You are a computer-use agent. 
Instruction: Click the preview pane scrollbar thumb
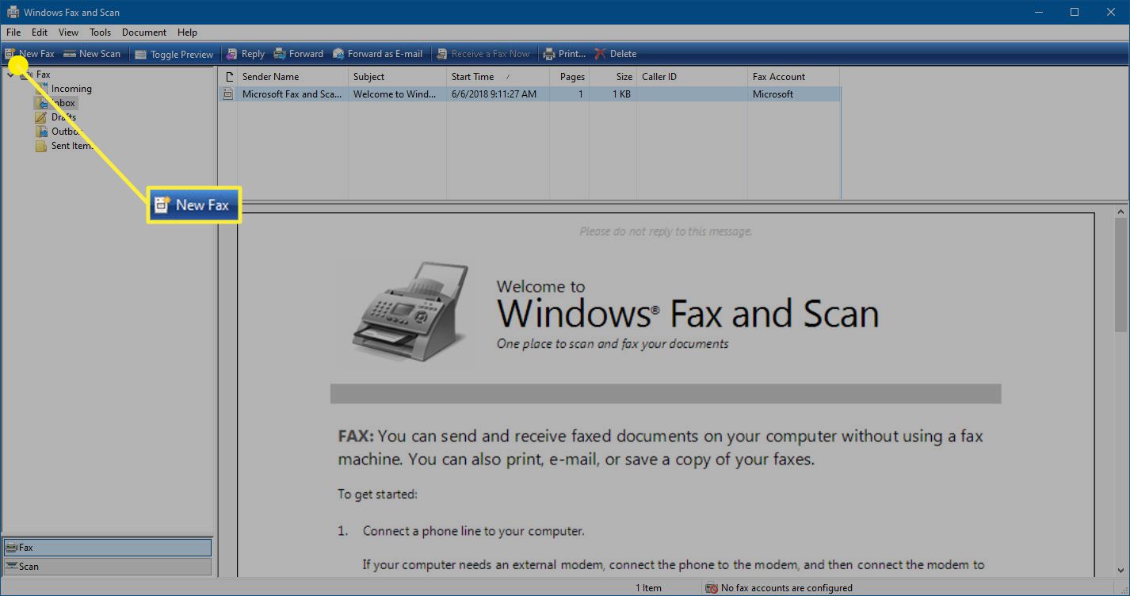pos(1121,276)
